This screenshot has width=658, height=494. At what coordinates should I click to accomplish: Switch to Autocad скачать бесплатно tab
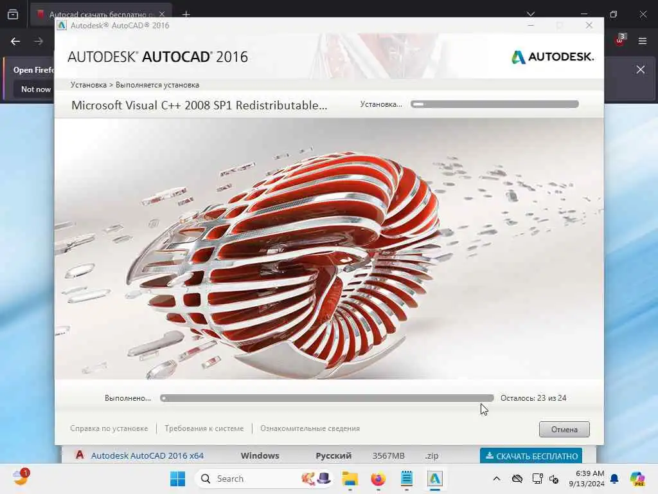pos(101,14)
